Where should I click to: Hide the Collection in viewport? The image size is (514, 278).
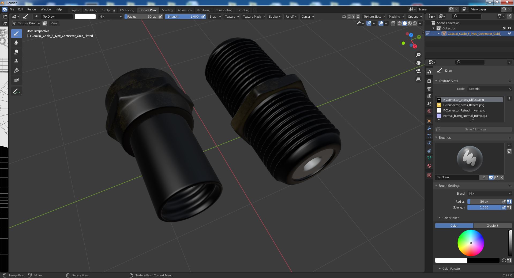509,28
